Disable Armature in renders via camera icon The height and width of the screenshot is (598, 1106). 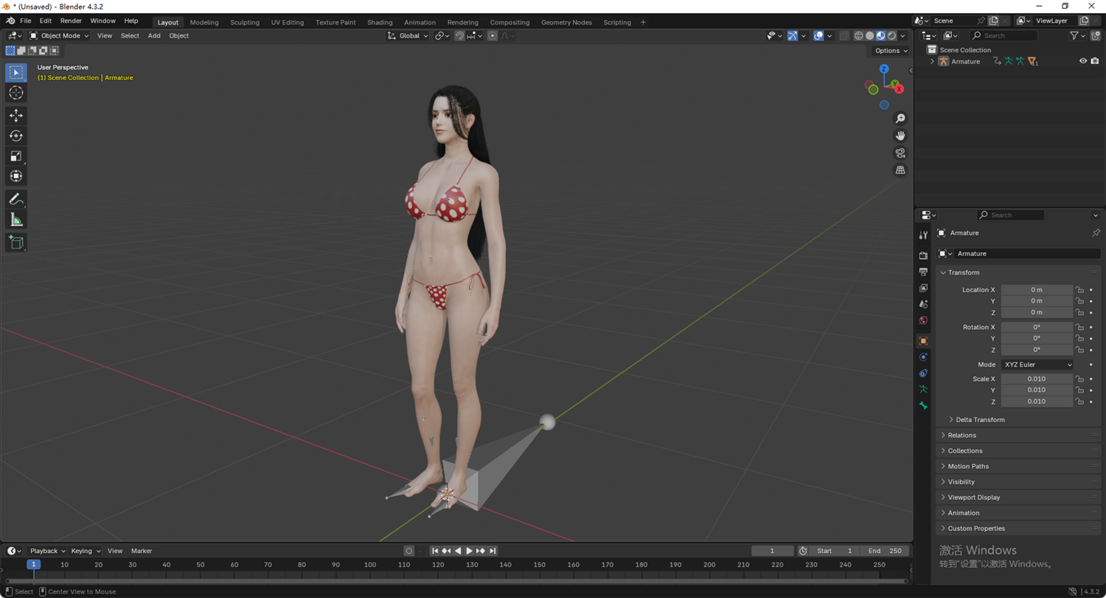click(x=1095, y=61)
